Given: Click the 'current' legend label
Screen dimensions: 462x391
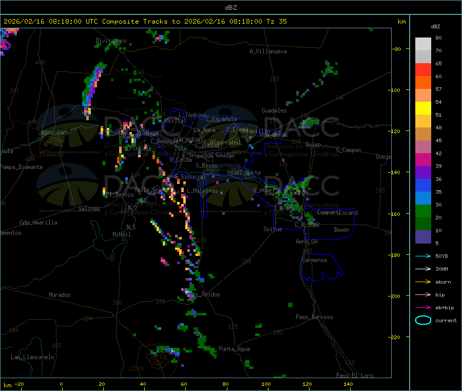Looking at the screenshot, I should pyautogui.click(x=446, y=321).
